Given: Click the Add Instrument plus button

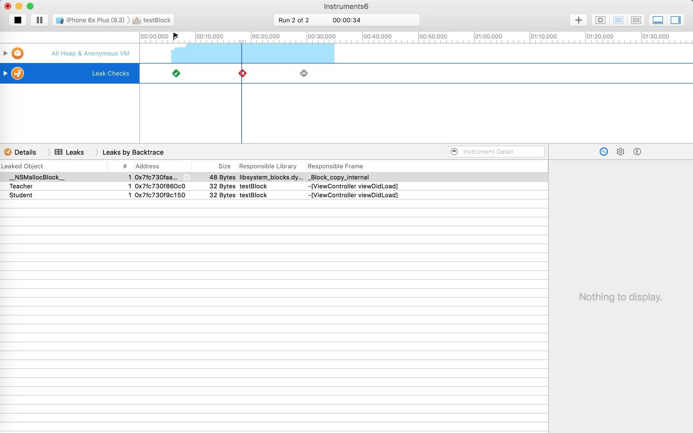Looking at the screenshot, I should 578,20.
